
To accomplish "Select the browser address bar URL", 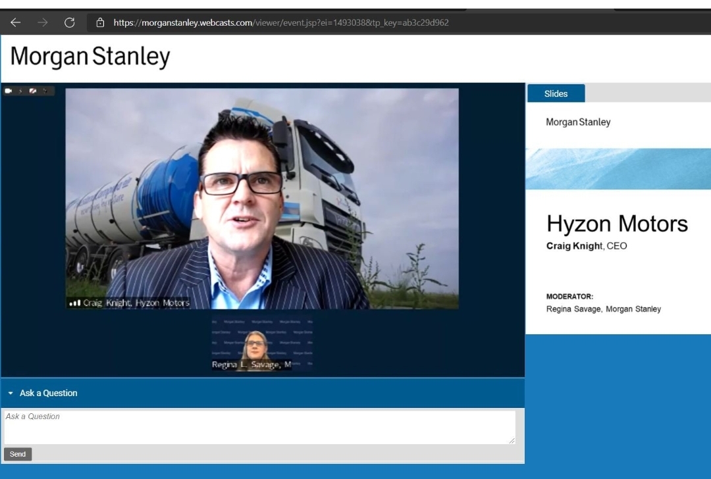I will [x=280, y=22].
